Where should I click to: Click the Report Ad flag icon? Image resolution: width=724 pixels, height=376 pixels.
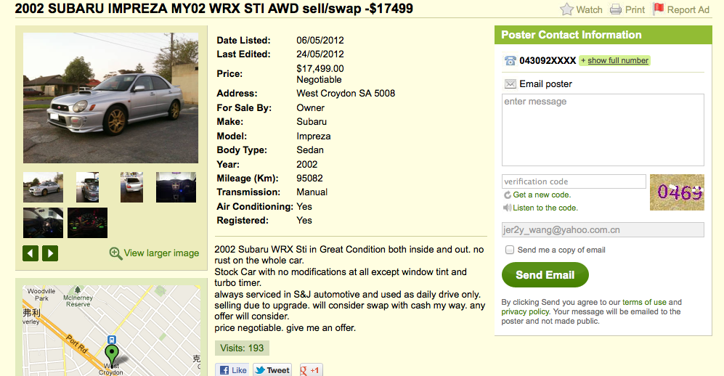(659, 9)
